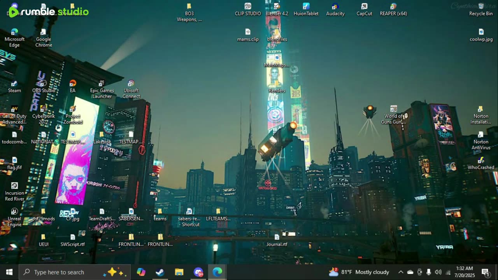The height and width of the screenshot is (280, 498).
Task: Select the teams folder
Action: 160,214
